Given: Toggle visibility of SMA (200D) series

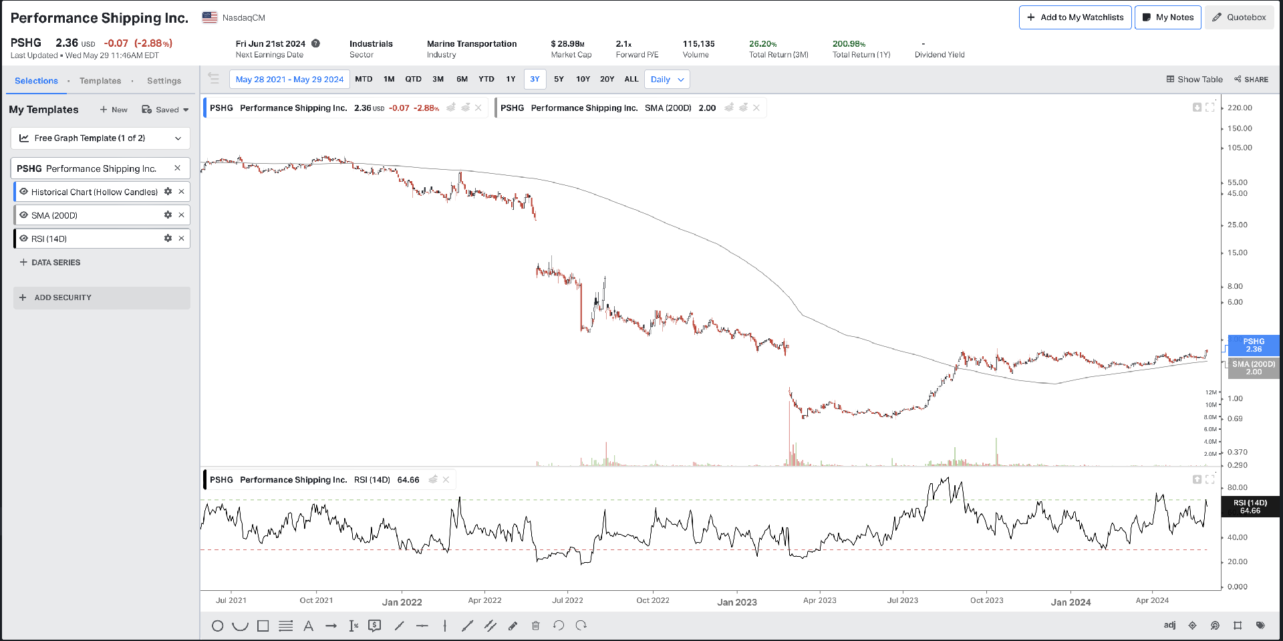Looking at the screenshot, I should [x=24, y=215].
